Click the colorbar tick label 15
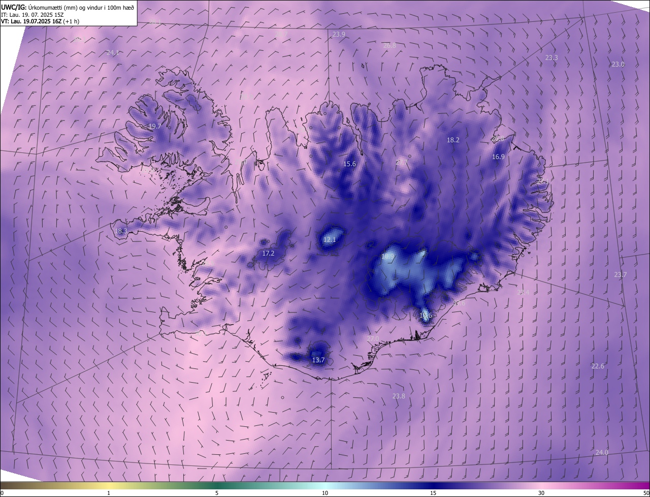This screenshot has width=650, height=497. (433, 493)
